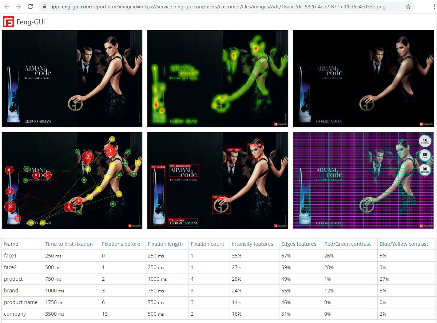
Task: Click the 3500 ms cell
Action: pyautogui.click(x=55, y=314)
